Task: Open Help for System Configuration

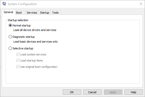Action: click(x=134, y=92)
